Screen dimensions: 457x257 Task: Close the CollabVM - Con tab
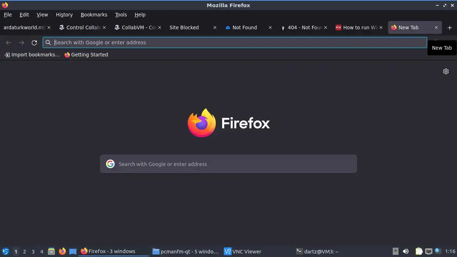160,27
